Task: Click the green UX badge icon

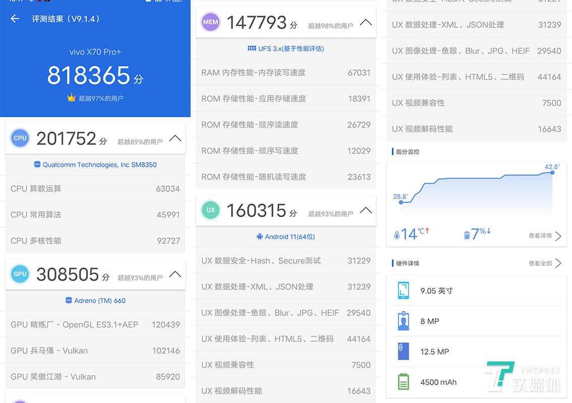Action: point(210,210)
